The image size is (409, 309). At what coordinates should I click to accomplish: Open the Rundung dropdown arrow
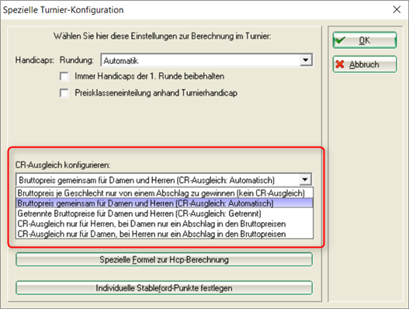click(306, 61)
